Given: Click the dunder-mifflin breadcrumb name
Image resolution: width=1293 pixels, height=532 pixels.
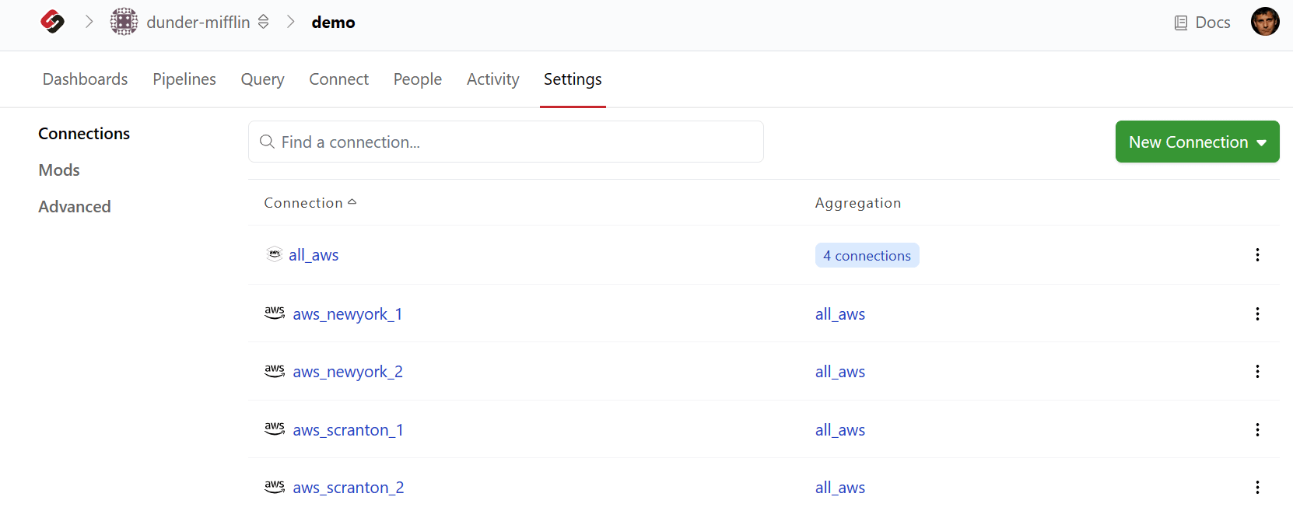Looking at the screenshot, I should tap(198, 23).
